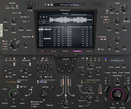Toggle W. Noise switch
The height and width of the screenshot is (109, 131).
pyautogui.click(x=80, y=87)
